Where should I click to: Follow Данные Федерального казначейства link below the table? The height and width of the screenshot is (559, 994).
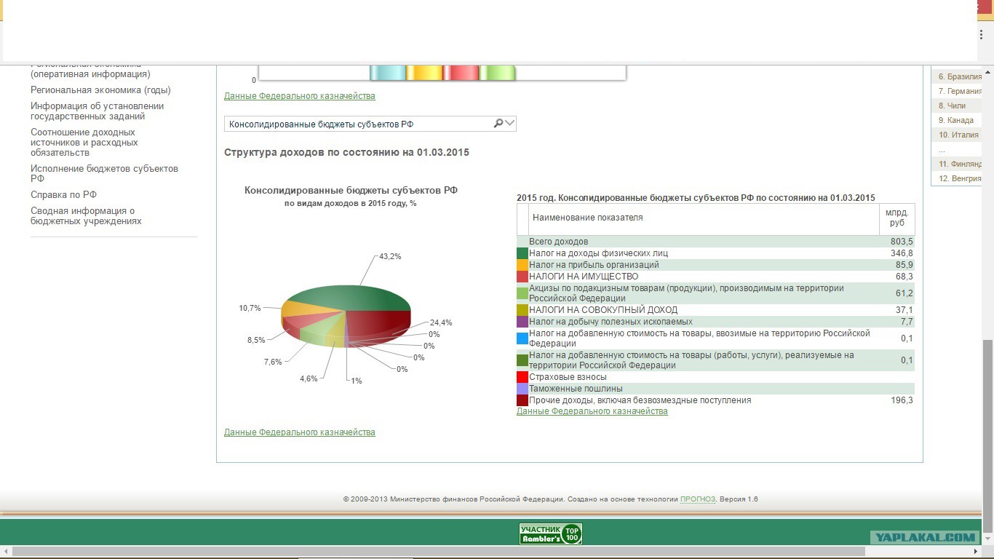[x=592, y=411]
